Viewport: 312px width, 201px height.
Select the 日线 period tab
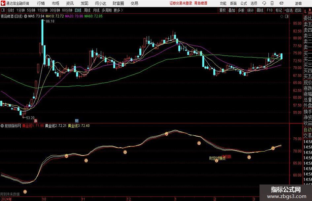(x=78, y=10)
